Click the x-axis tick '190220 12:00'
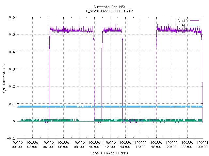 (110, 145)
